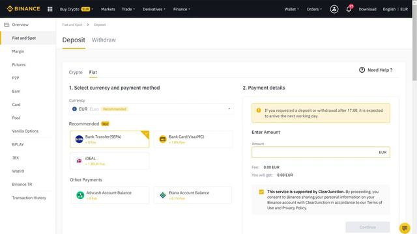Select Bank Transfer(SEPA) payment card
The width and height of the screenshot is (417, 234).
coord(109,139)
